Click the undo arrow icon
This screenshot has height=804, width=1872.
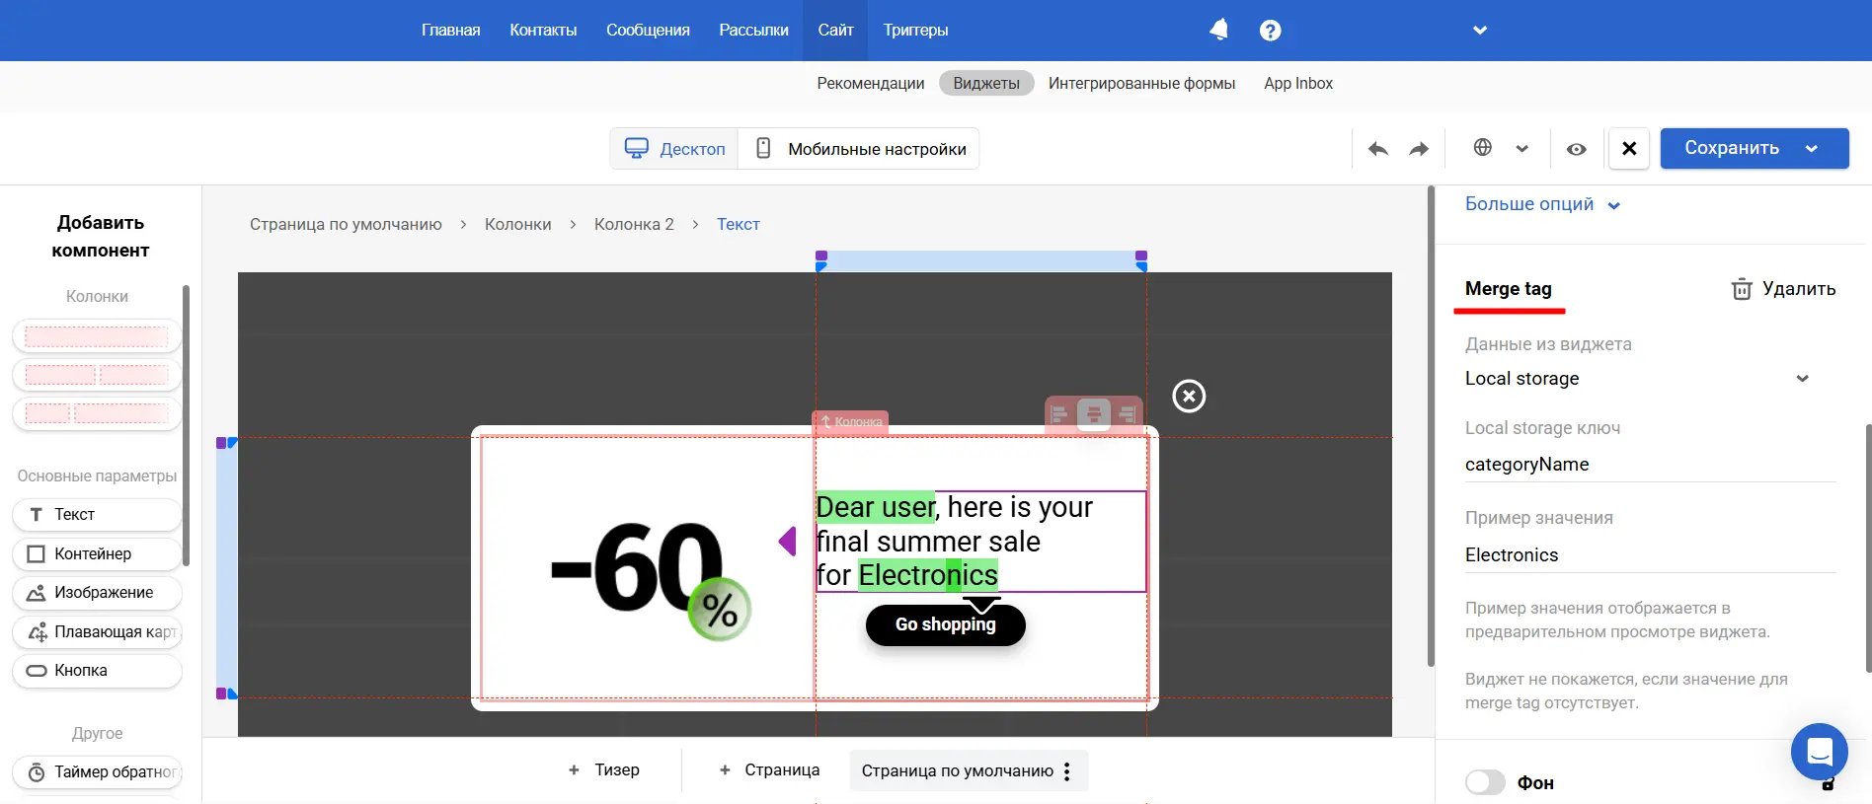(1377, 149)
